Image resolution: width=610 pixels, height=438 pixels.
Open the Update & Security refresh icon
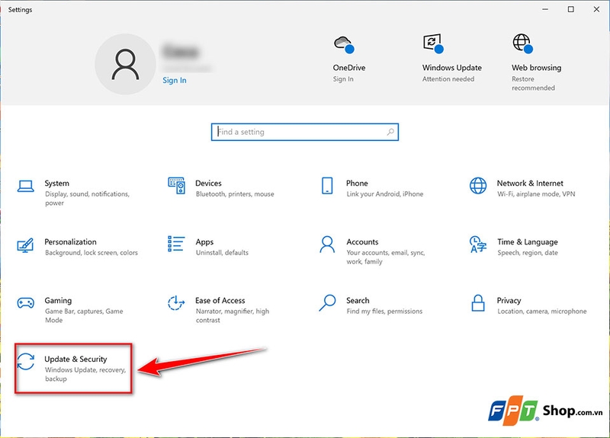click(x=26, y=361)
